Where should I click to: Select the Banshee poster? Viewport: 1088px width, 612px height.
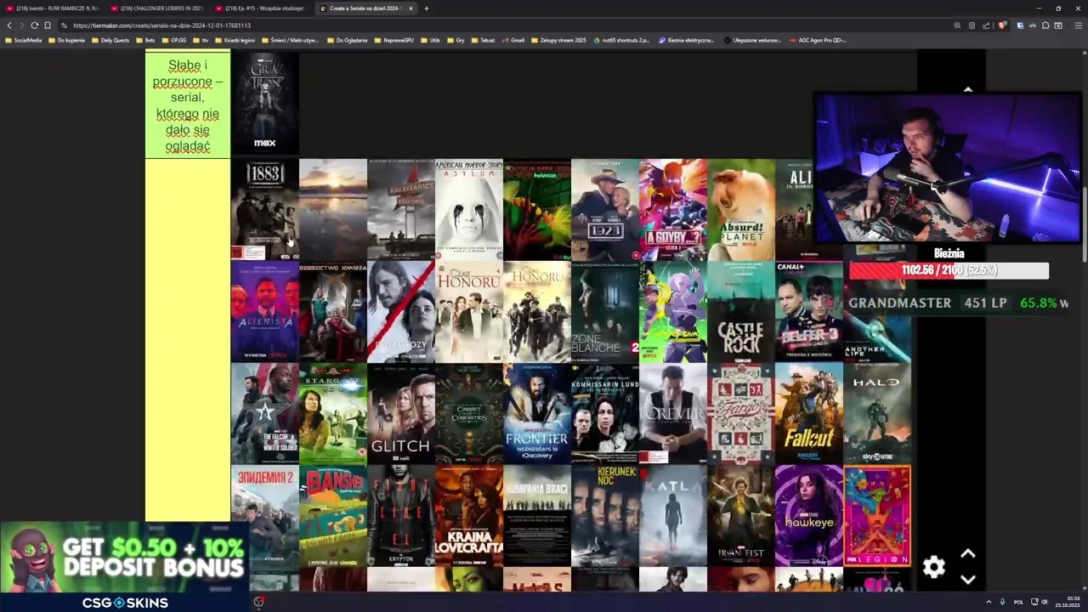(332, 516)
